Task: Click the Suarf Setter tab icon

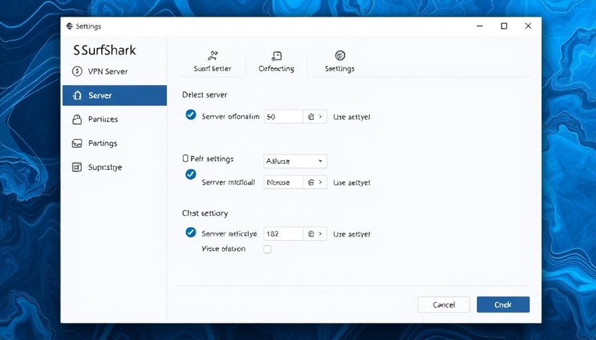Action: (x=213, y=56)
